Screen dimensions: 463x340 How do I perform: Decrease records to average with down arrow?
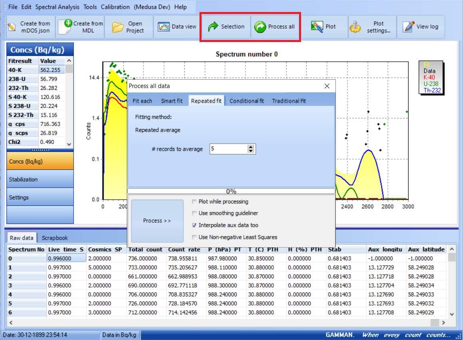[x=251, y=151]
